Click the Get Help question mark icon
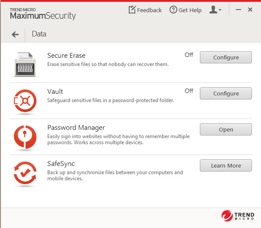Screen dimensions: 261x228 click(x=173, y=10)
